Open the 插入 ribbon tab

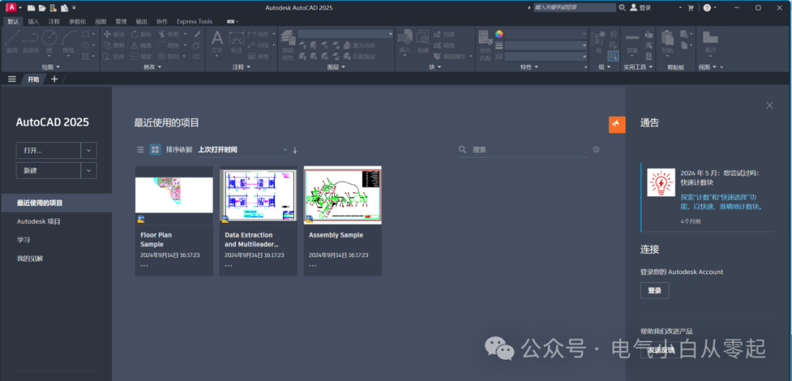[33, 22]
